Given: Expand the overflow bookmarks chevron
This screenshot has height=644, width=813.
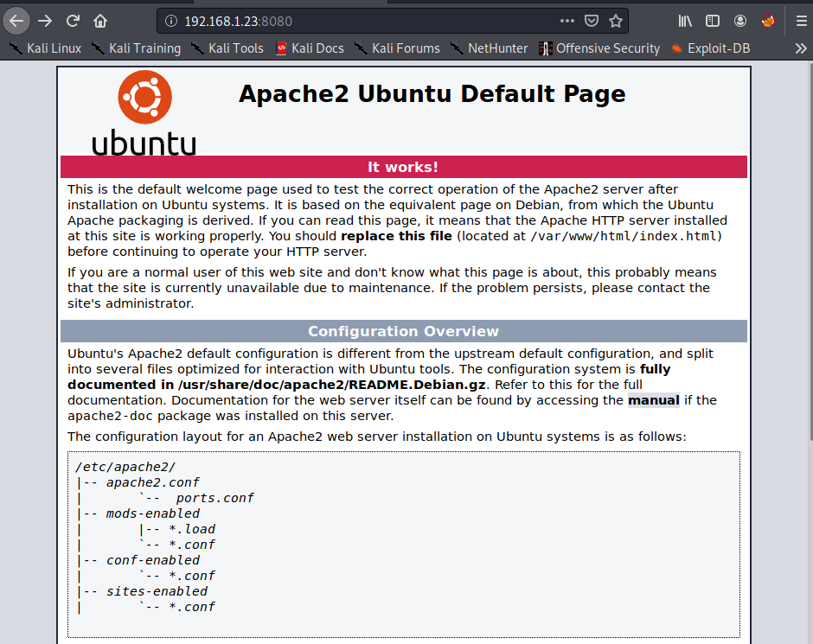Looking at the screenshot, I should pos(800,48).
